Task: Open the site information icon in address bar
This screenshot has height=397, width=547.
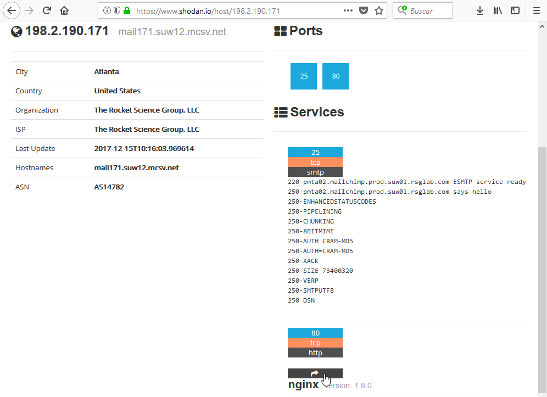Action: coord(107,10)
